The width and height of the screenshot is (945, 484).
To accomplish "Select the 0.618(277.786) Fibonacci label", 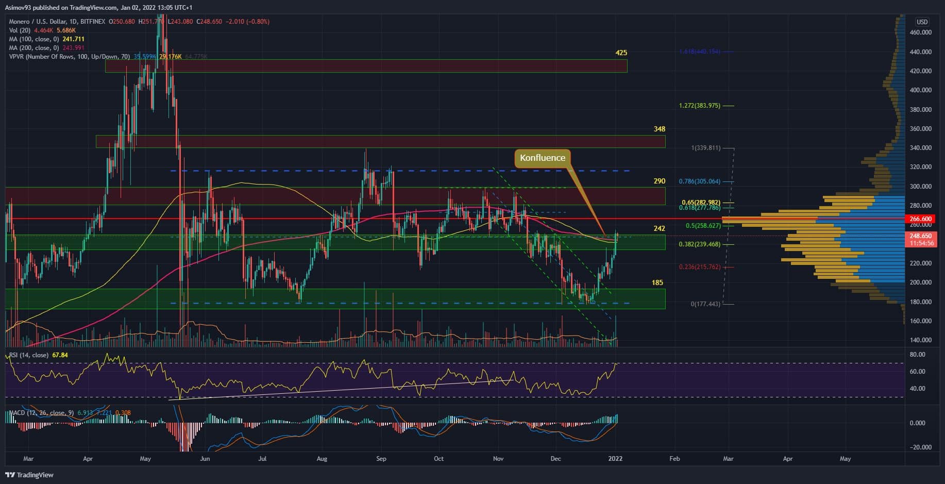I will pyautogui.click(x=700, y=208).
